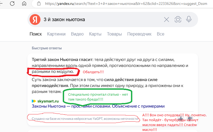Click the red Yandex logo
The image size is (213, 132).
pos(35,20)
